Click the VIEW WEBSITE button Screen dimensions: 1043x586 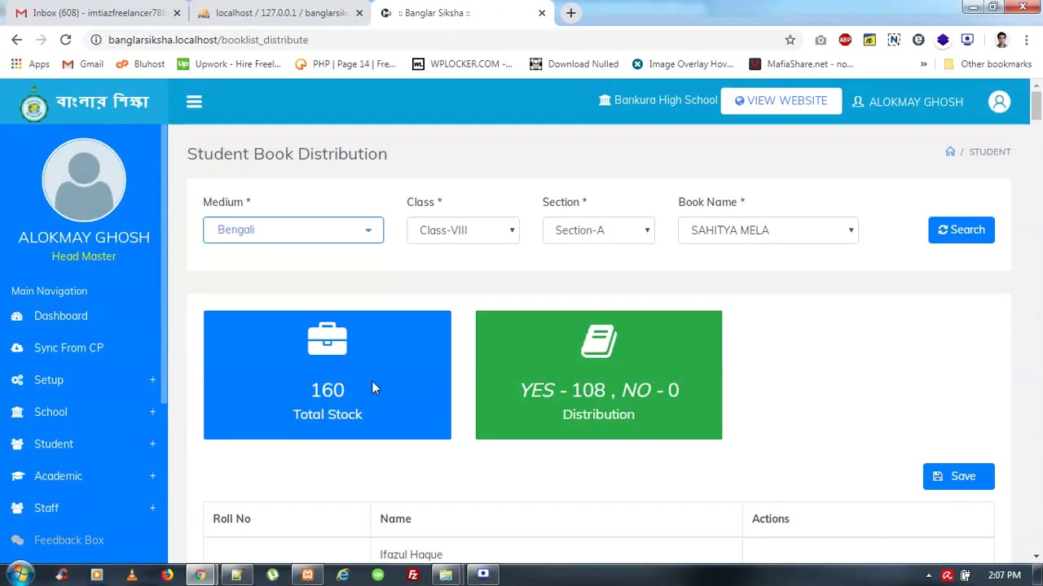coord(781,101)
